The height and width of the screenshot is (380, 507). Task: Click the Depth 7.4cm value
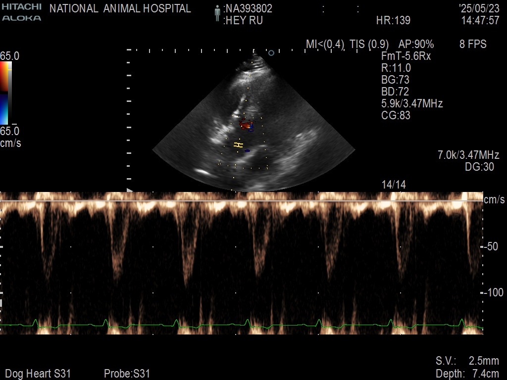(x=467, y=374)
